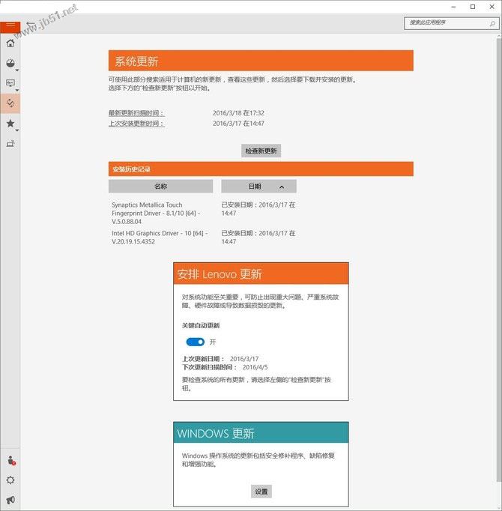Close the window
The image size is (502, 511).
492,7
